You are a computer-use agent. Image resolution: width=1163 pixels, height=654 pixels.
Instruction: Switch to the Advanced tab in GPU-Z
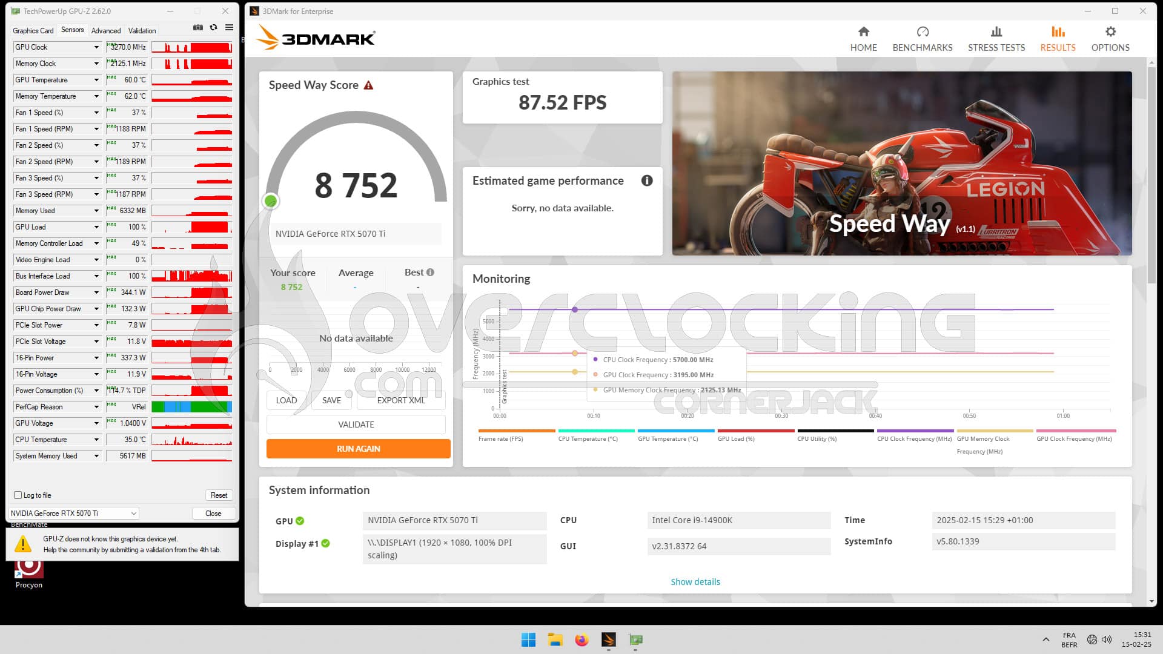106,30
